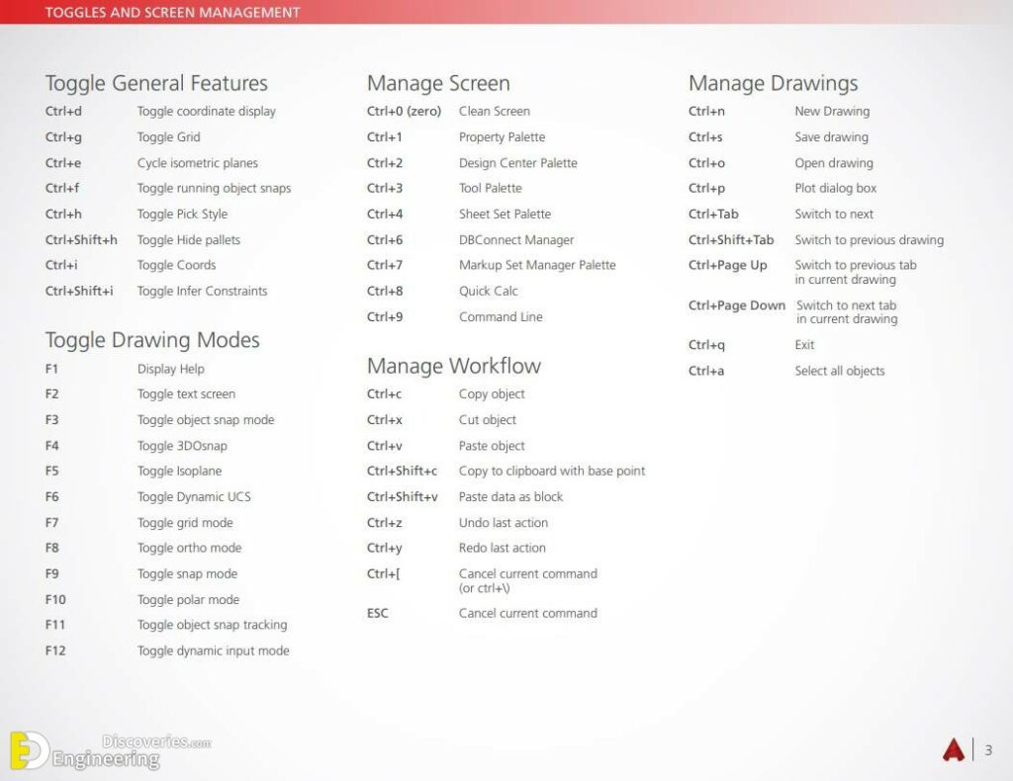
Task: Expand the 'Toggle General Features' section
Action: pyautogui.click(x=155, y=83)
